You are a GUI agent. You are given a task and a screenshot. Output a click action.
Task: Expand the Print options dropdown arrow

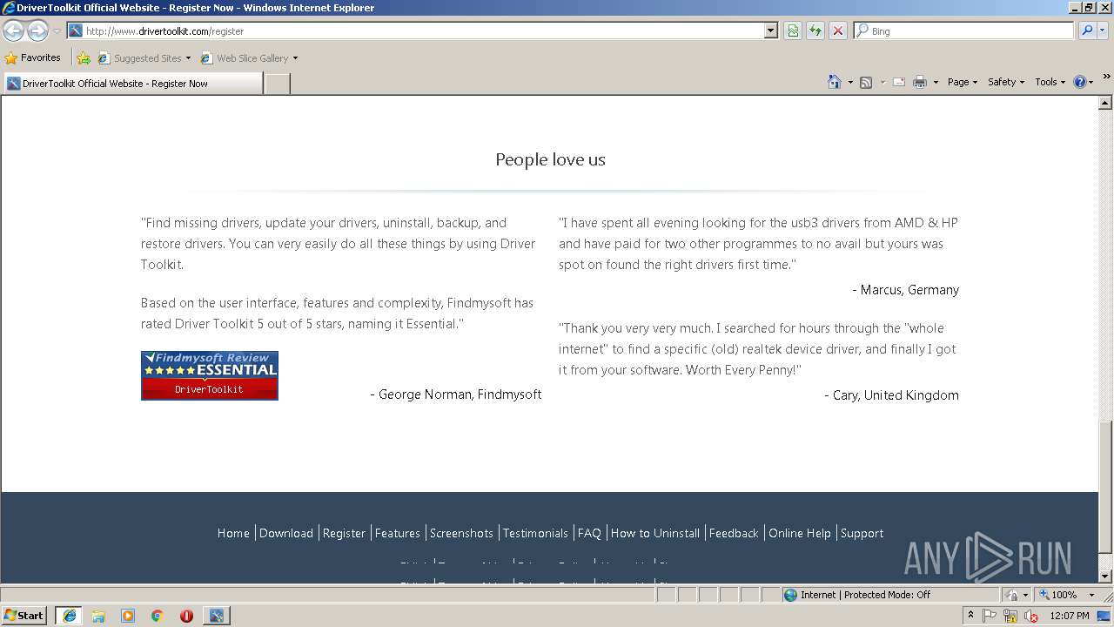pos(936,82)
